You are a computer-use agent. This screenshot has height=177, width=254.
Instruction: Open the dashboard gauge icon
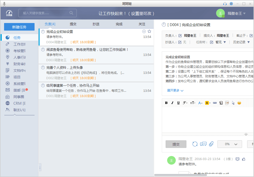[9, 13]
